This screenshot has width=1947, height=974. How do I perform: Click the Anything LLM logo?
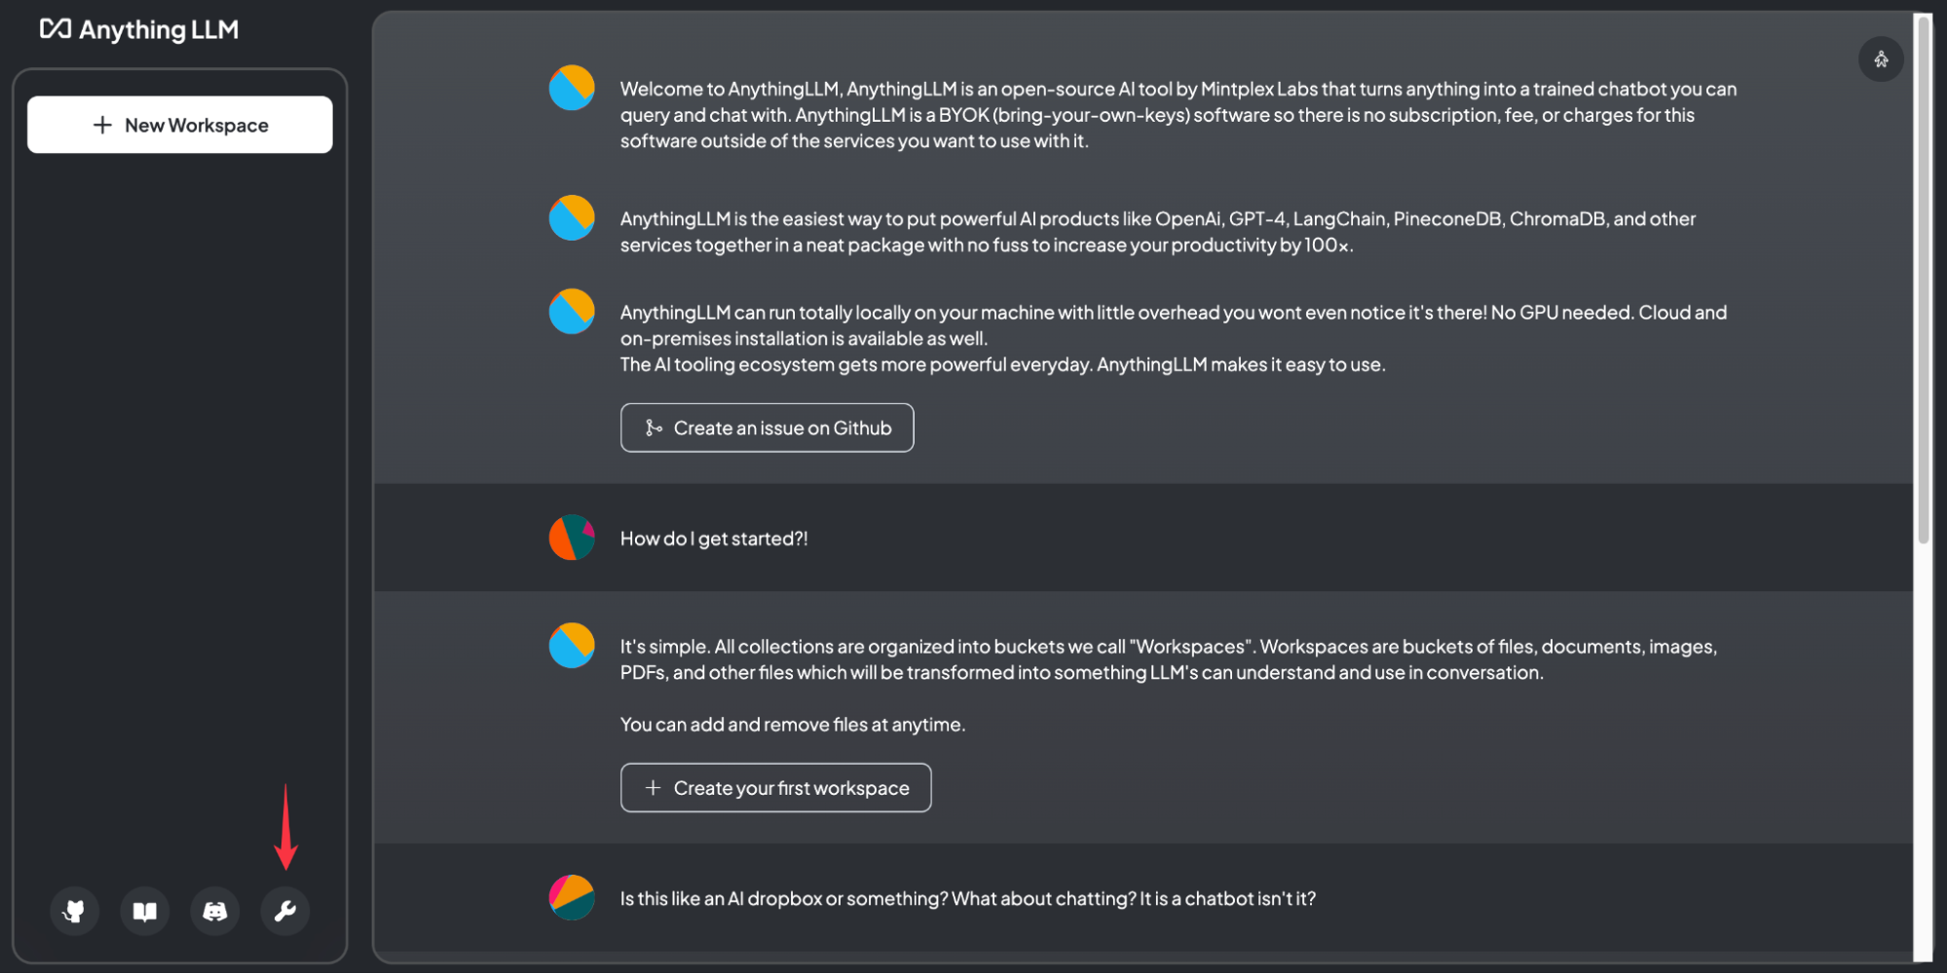pyautogui.click(x=139, y=29)
